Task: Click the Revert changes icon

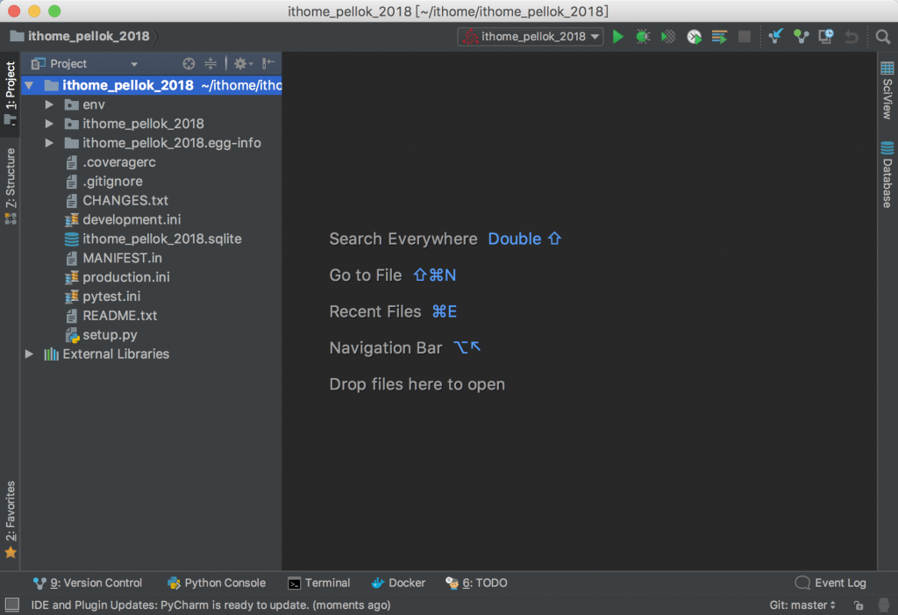Action: 852,37
